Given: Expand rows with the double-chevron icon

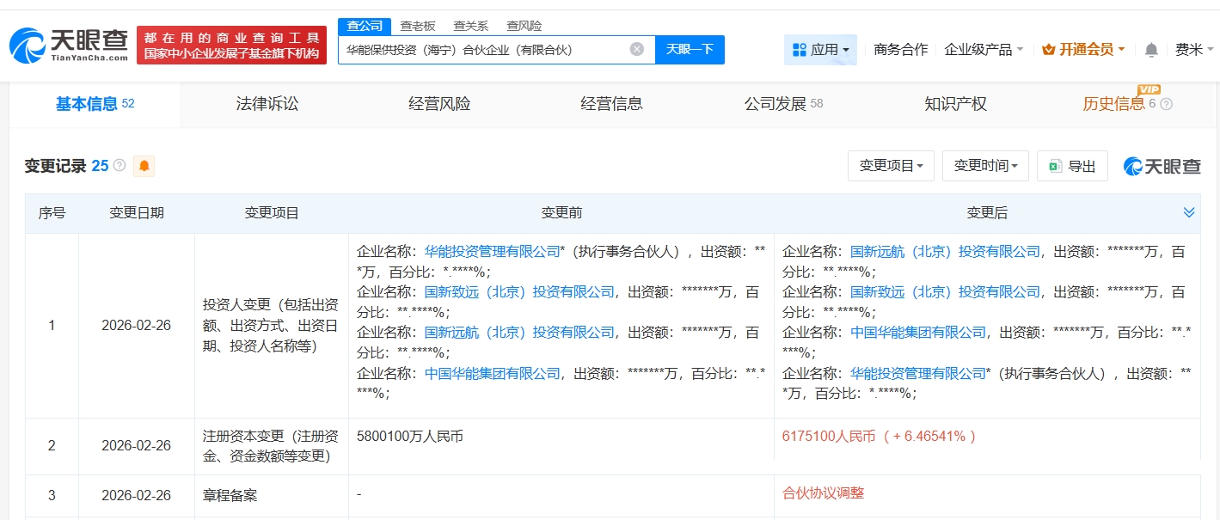Looking at the screenshot, I should 1189,213.
